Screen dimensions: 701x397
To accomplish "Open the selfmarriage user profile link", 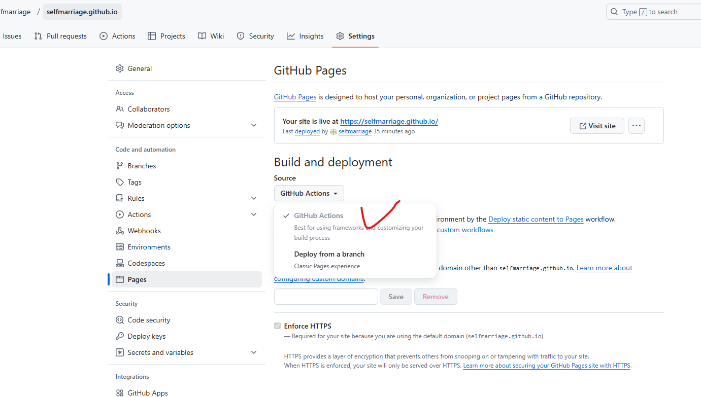I will pyautogui.click(x=355, y=131).
